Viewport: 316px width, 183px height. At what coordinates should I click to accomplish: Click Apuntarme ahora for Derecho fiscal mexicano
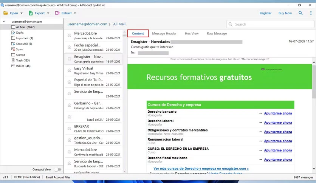pos(278,160)
